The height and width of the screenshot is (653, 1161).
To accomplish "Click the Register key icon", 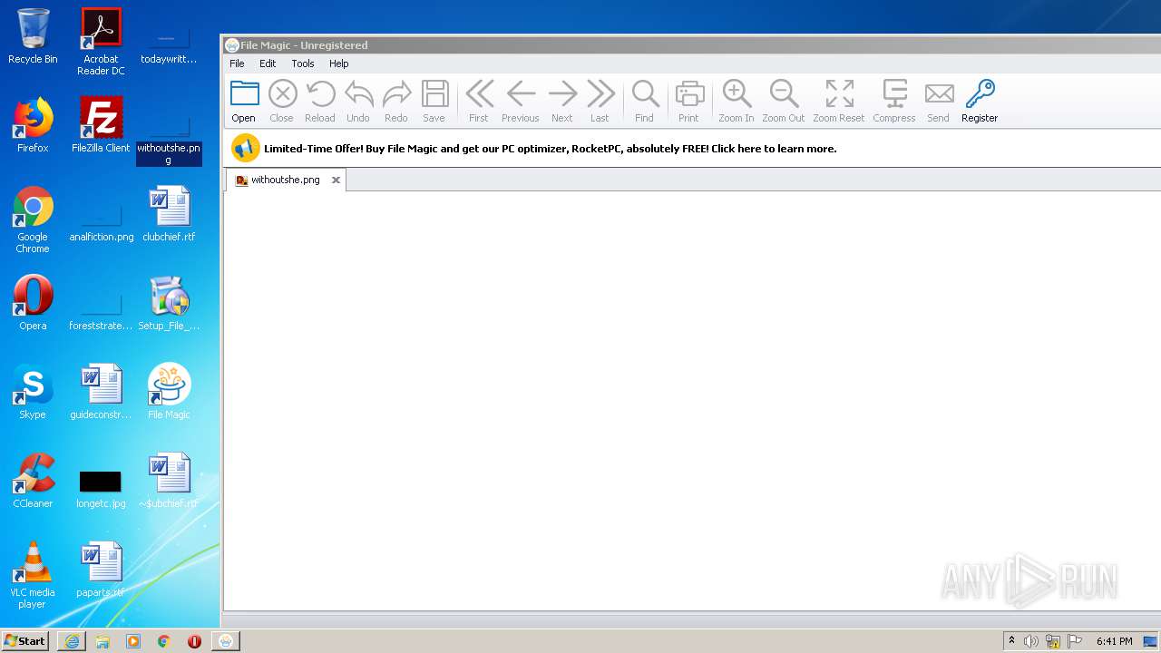I will tap(980, 93).
